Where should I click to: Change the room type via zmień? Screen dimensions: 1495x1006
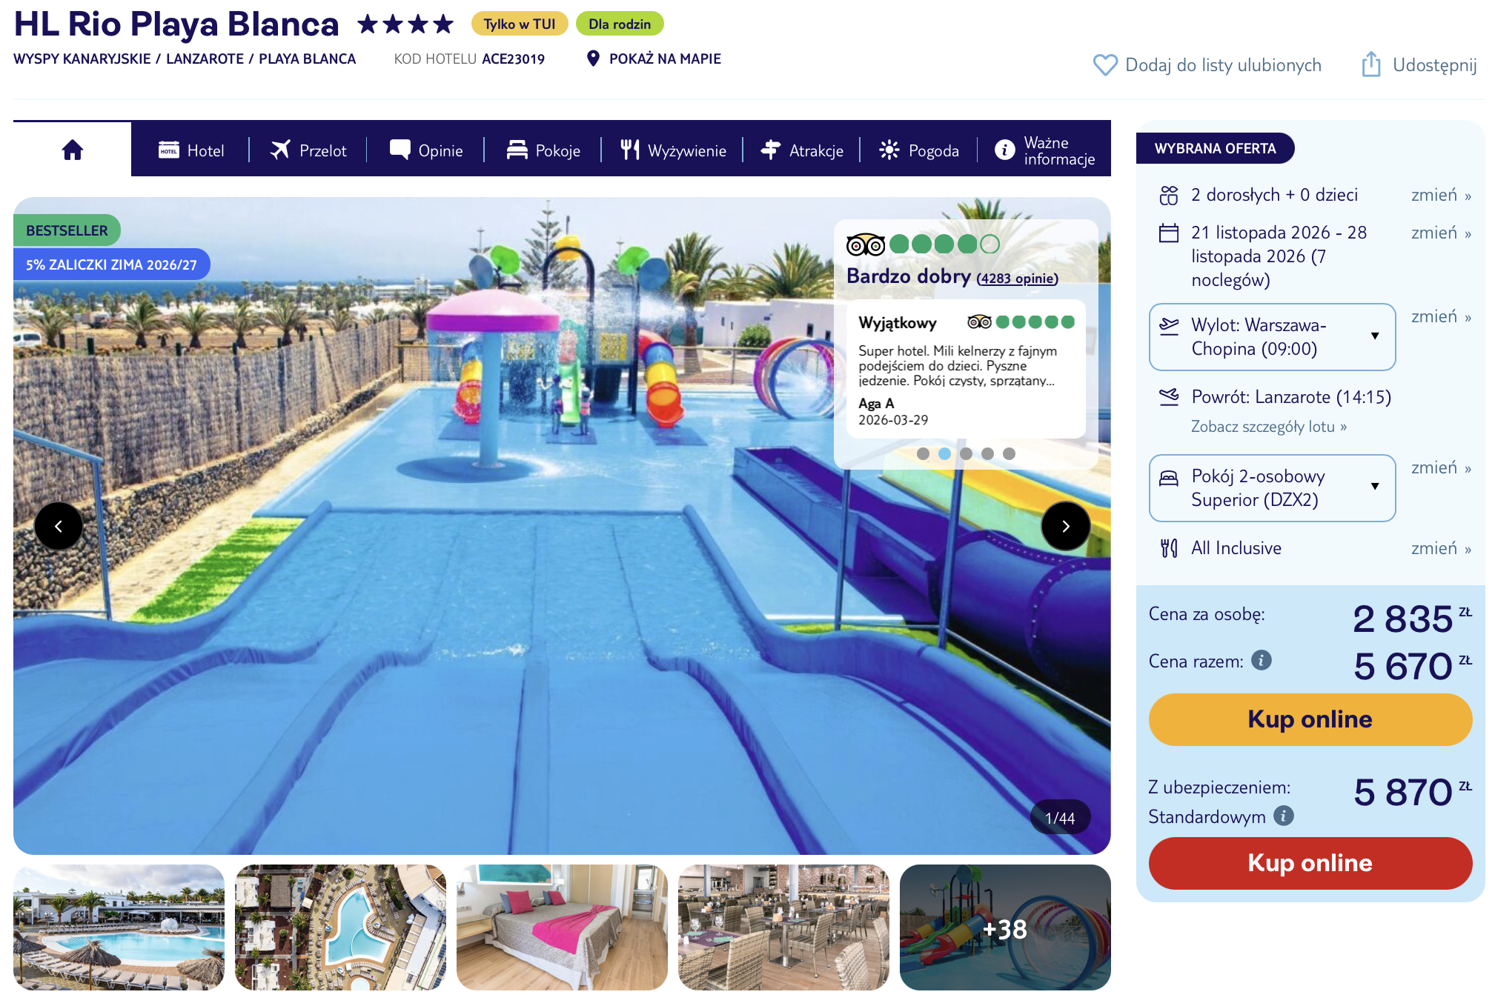[x=1441, y=467]
